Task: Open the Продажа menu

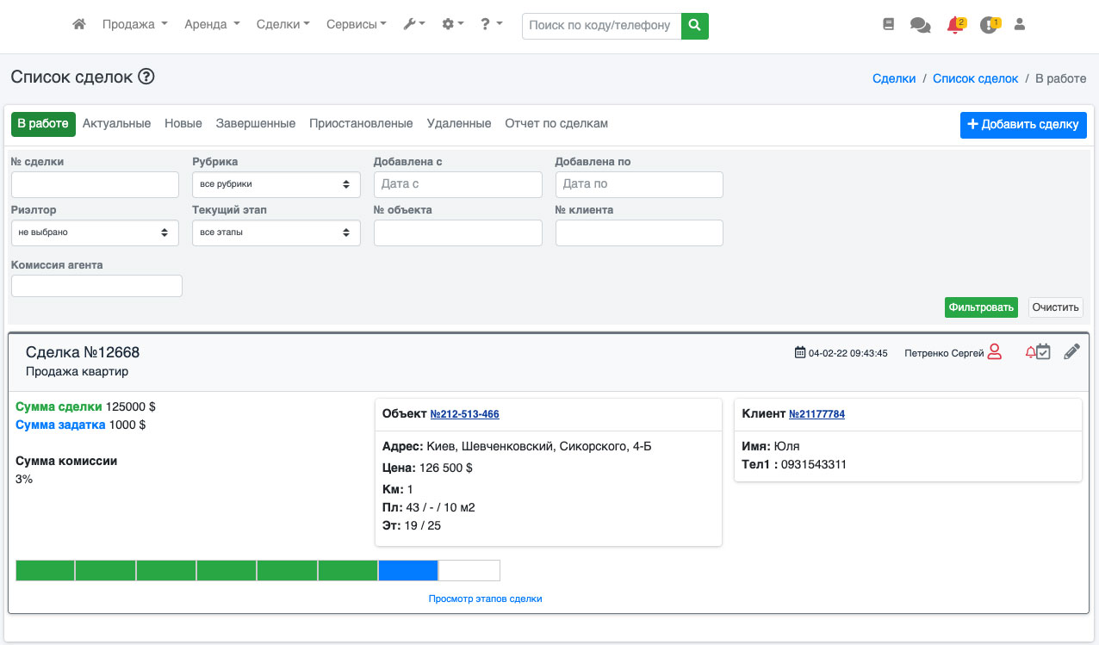Action: click(134, 25)
